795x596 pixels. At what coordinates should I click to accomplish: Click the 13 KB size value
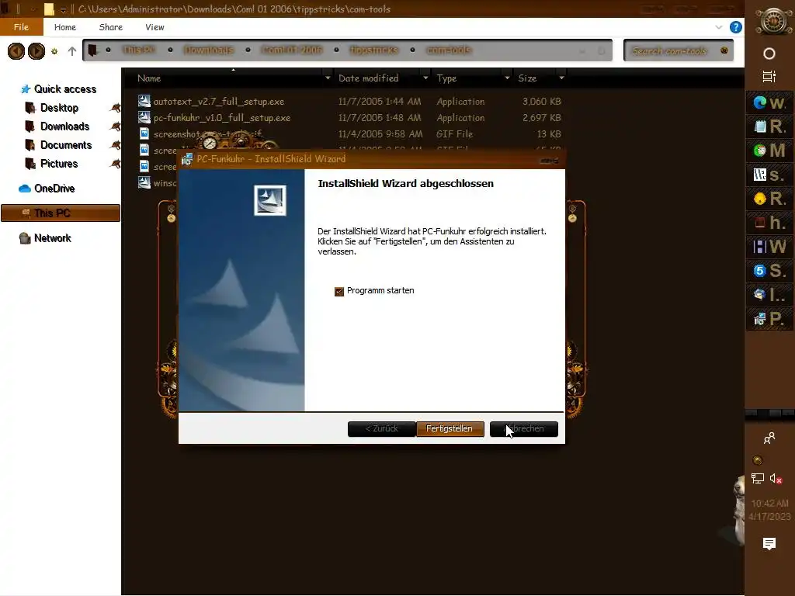pos(549,133)
